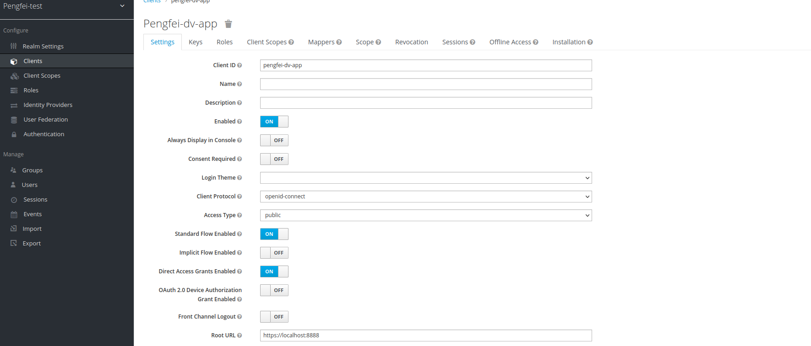The height and width of the screenshot is (346, 811).
Task: Click the Events calendar icon
Action: click(14, 214)
